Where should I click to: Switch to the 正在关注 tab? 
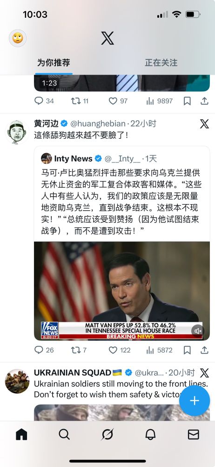coord(161,63)
